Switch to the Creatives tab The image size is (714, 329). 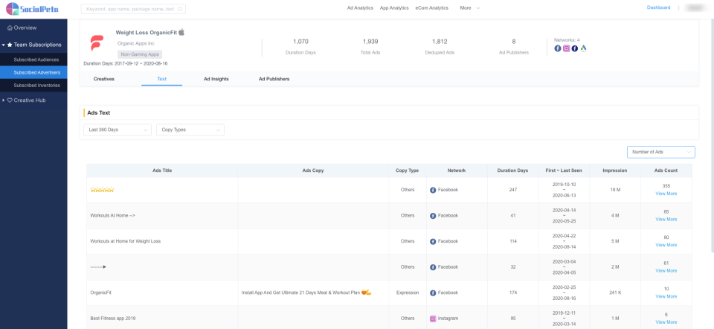pyautogui.click(x=104, y=79)
